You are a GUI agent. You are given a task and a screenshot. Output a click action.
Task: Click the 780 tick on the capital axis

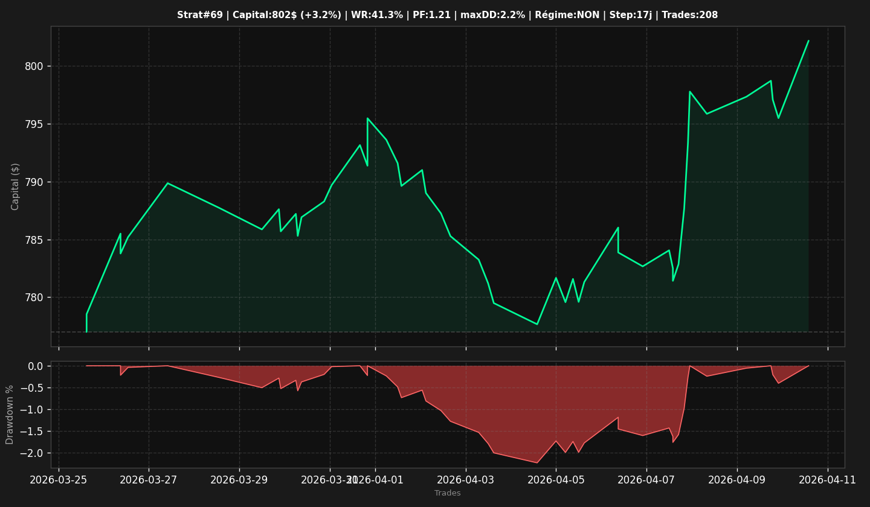(x=34, y=298)
